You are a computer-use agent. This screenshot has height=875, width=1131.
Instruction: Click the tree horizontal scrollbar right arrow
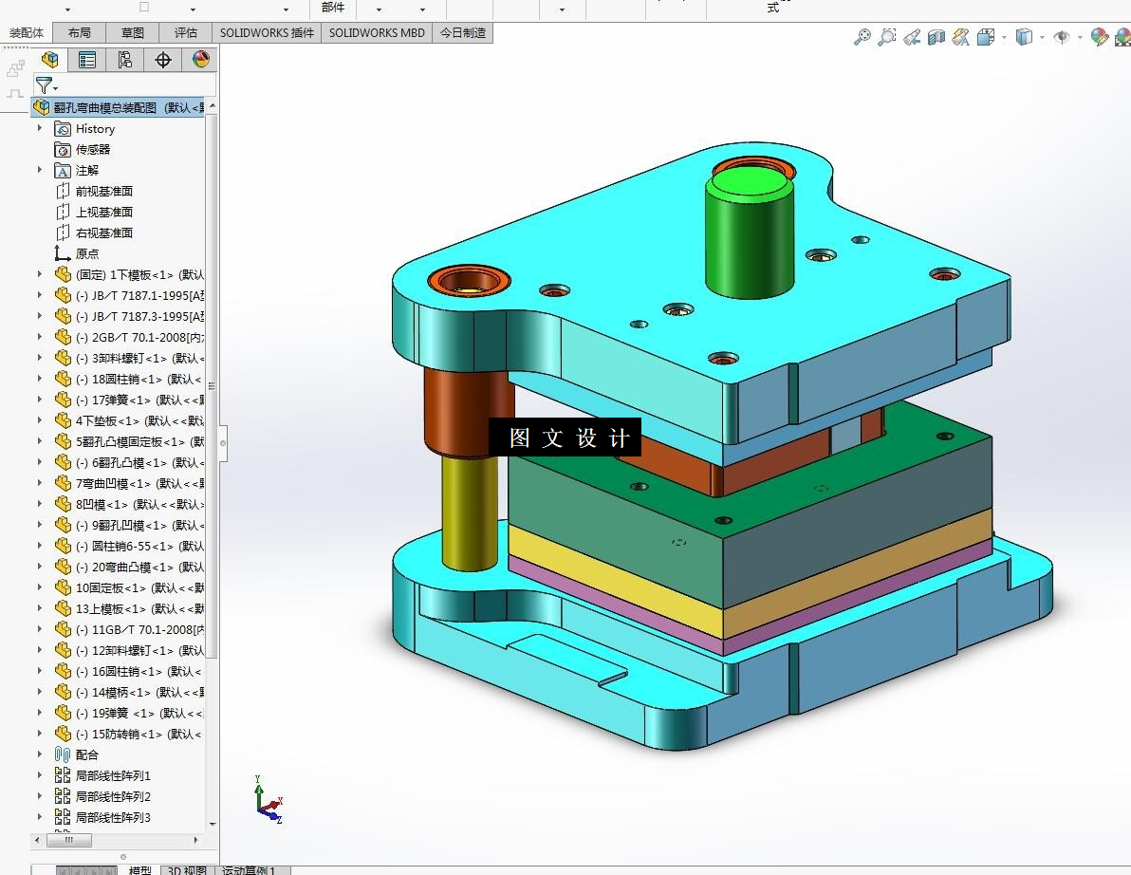tap(195, 840)
